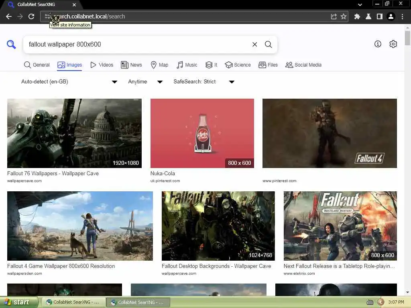Open Chrome three-dot menu
411x308 pixels.
tap(402, 16)
